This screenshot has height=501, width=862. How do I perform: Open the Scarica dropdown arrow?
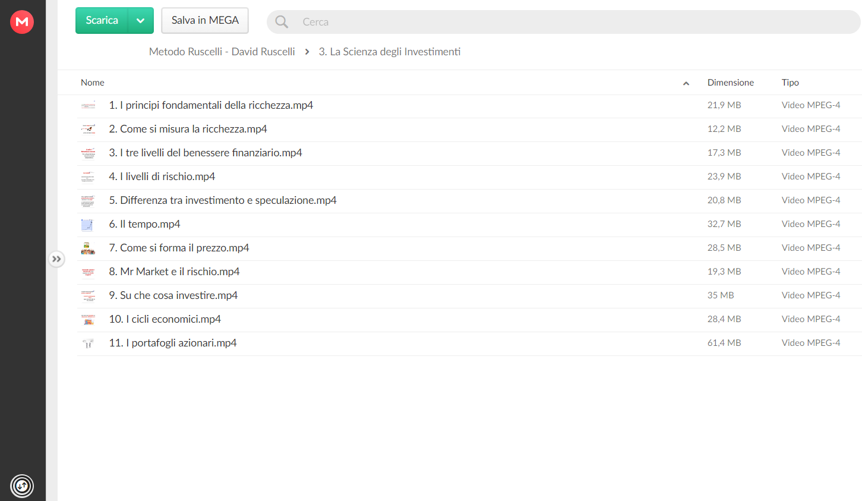point(141,21)
